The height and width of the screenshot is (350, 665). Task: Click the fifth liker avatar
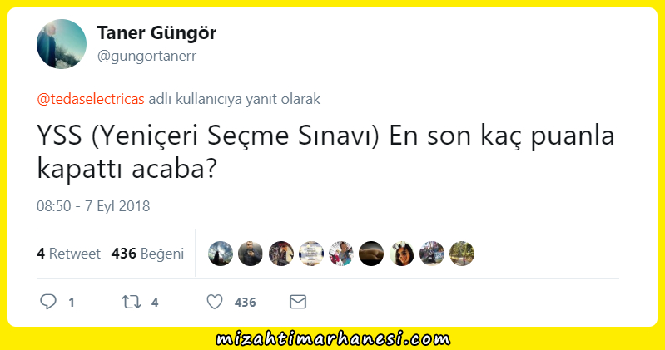341,254
